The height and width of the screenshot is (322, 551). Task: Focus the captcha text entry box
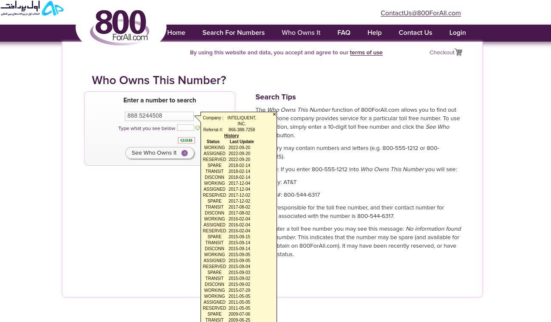(x=185, y=128)
